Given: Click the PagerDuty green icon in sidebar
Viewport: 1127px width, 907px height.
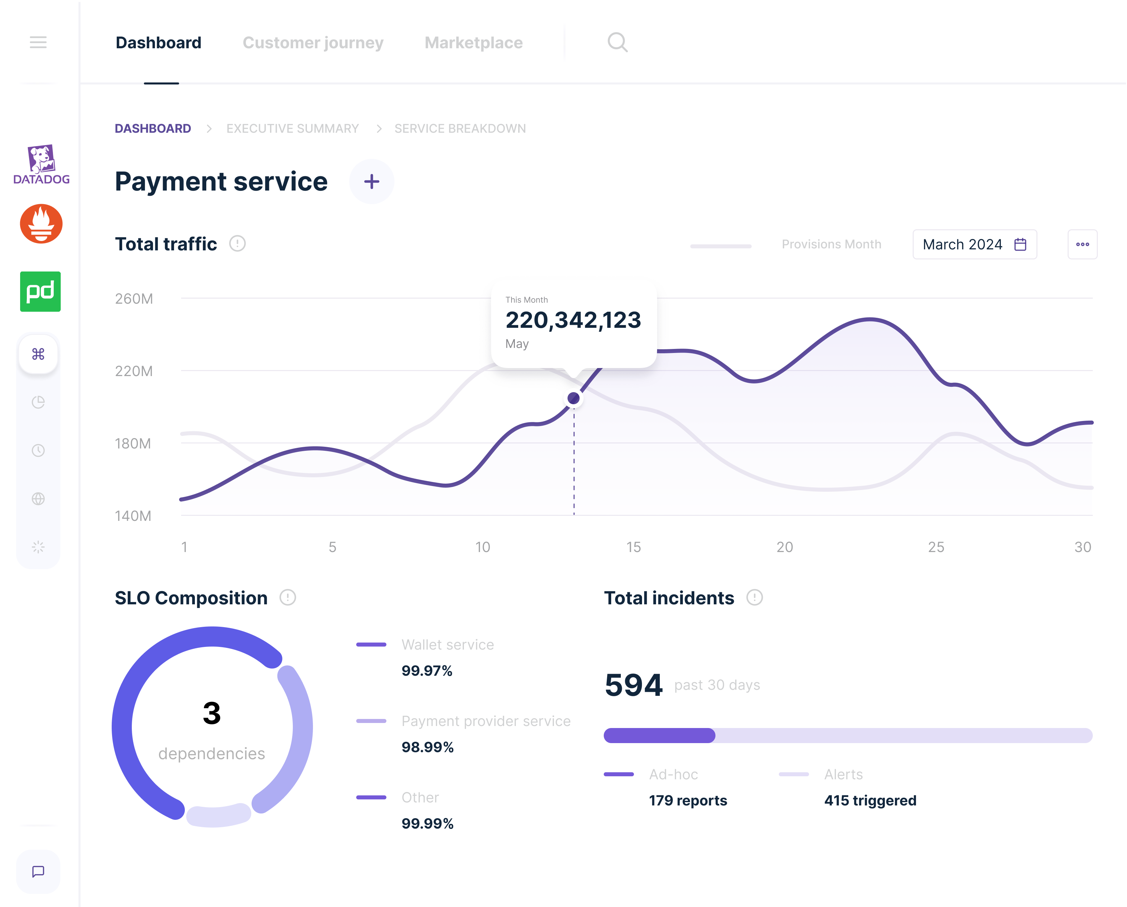Looking at the screenshot, I should pyautogui.click(x=40, y=292).
